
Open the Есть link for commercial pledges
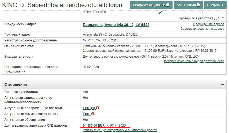coord(86,114)
